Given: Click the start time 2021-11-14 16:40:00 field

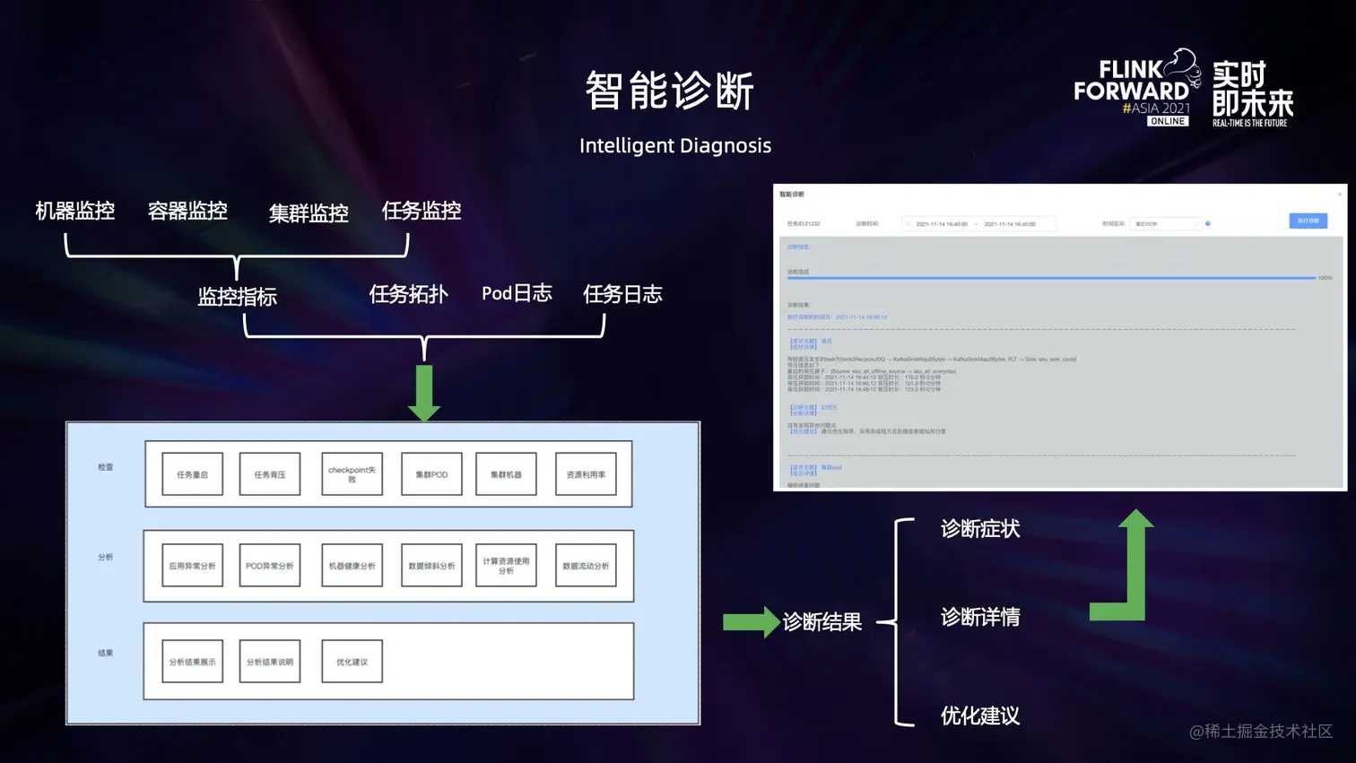Looking at the screenshot, I should pos(941,224).
